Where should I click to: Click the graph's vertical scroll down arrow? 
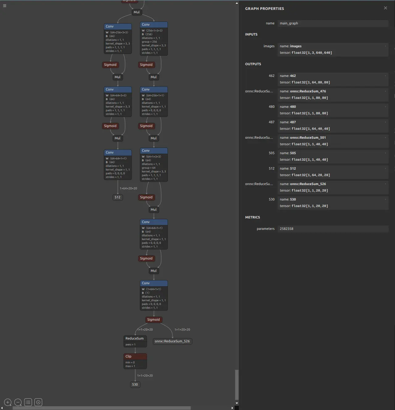237,403
